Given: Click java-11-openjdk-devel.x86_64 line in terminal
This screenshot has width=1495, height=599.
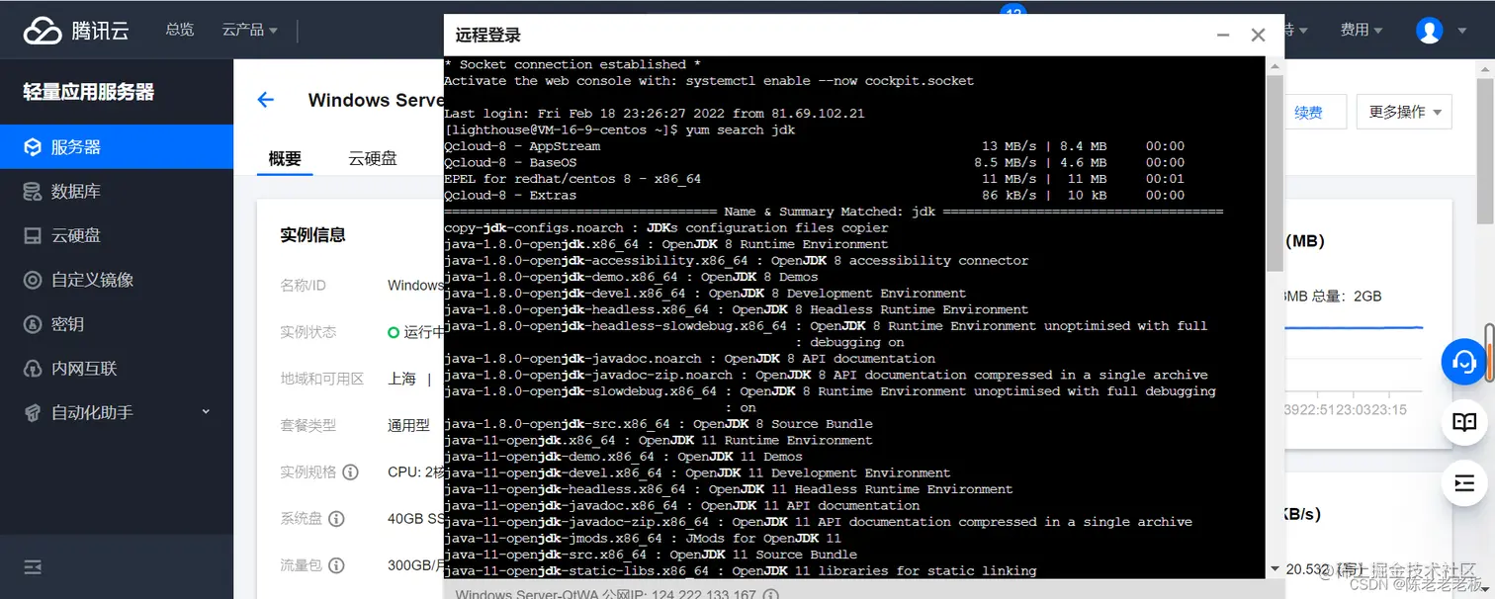Looking at the screenshot, I should coord(698,472).
